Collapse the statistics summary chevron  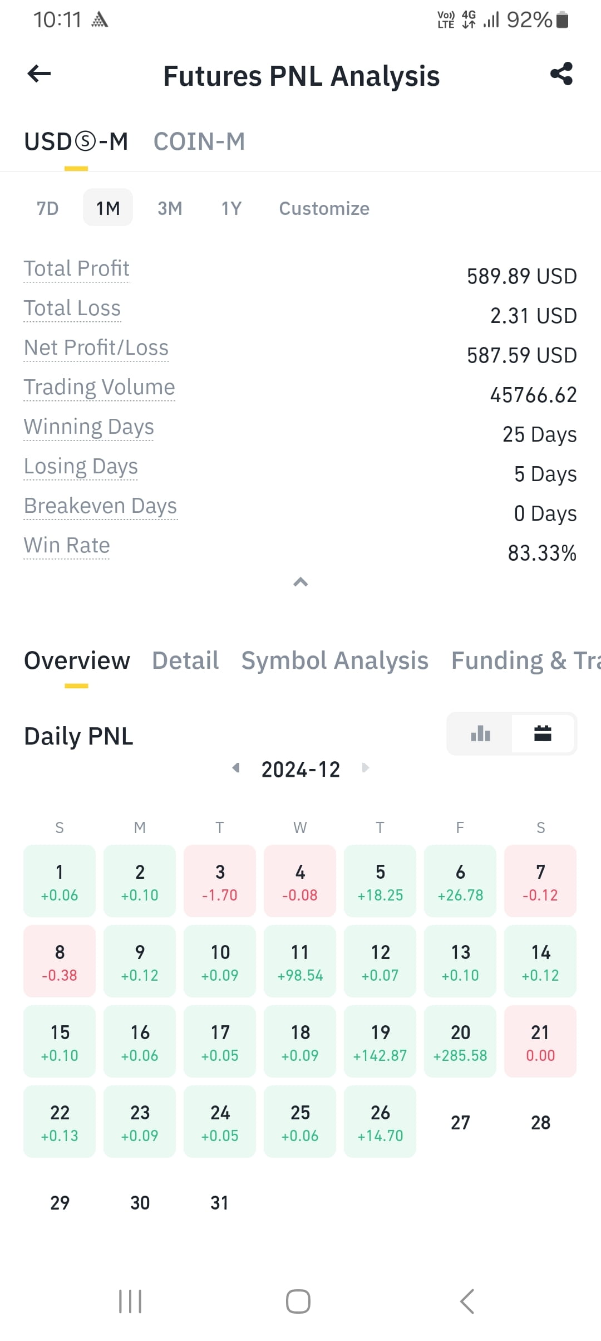tap(300, 582)
